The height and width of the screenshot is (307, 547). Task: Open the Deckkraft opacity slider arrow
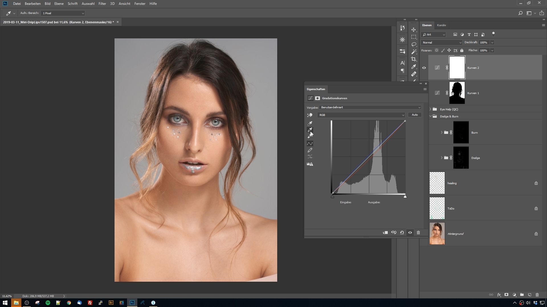point(492,42)
